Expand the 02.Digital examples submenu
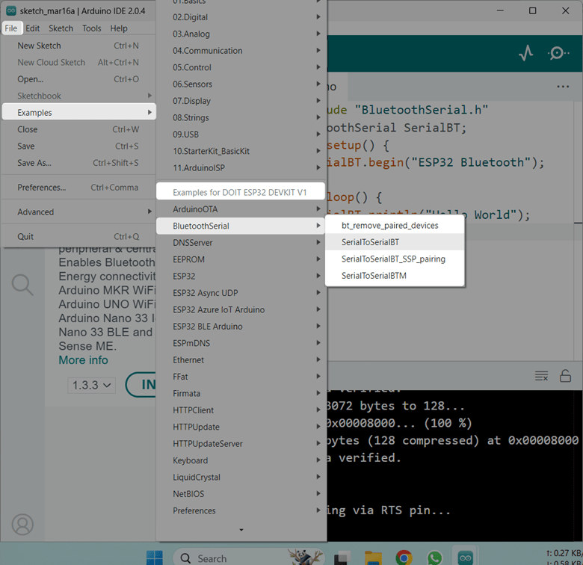Viewport: 583px width, 565px height. point(241,17)
